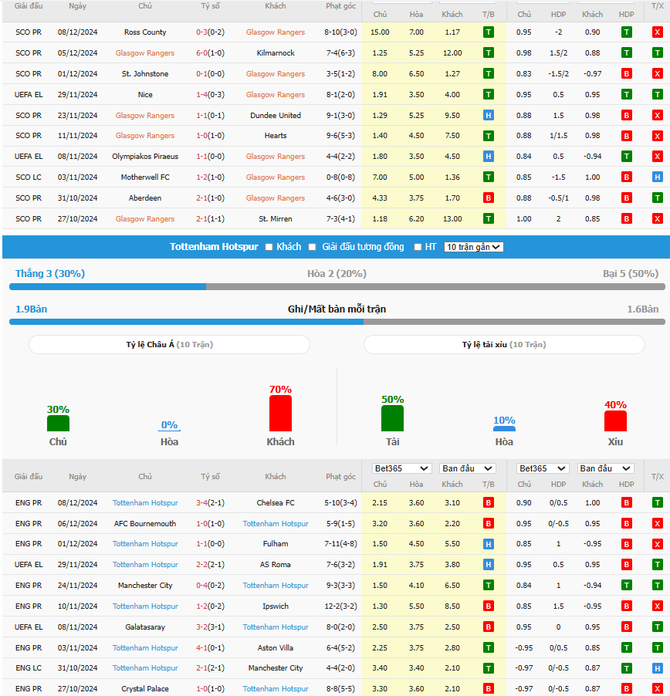This screenshot has height=696, width=670.
Task: Click blue H badge in Dundee United row's T/B column
Action: coord(488,116)
